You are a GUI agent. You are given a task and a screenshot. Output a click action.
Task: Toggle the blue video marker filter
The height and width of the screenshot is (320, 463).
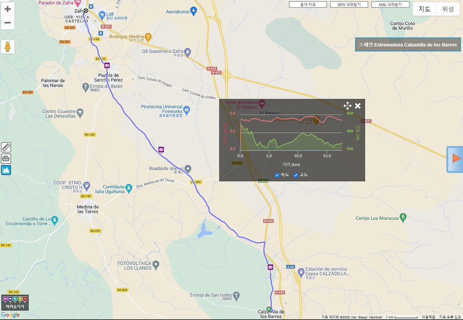[10, 299]
